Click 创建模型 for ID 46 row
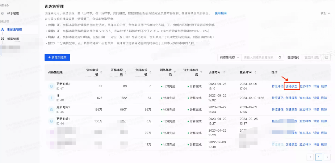335x163 pixels. pyautogui.click(x=291, y=98)
